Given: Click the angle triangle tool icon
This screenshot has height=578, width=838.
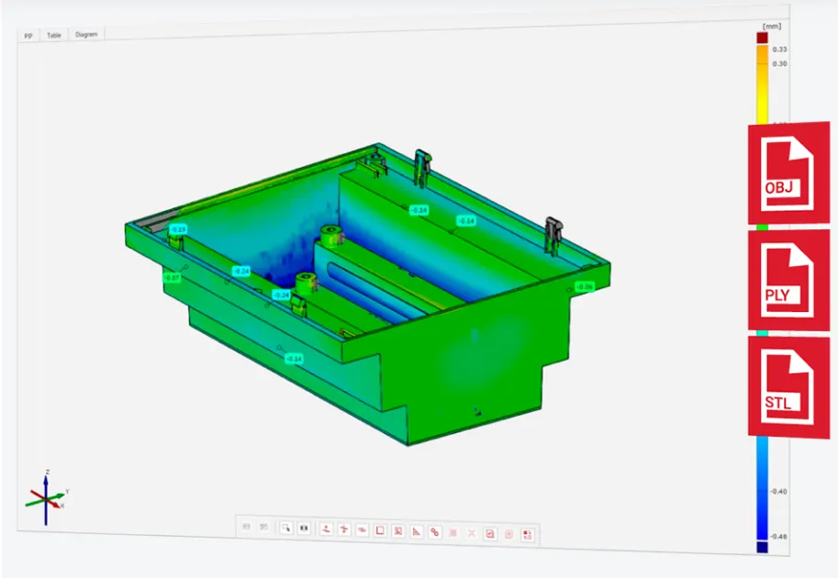Looking at the screenshot, I should point(417,531).
